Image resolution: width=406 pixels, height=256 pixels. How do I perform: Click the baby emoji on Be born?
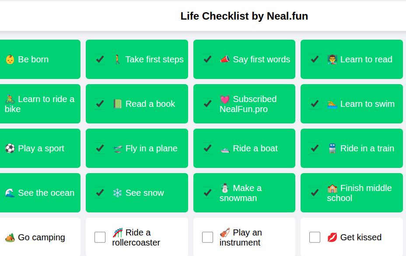(x=10, y=60)
